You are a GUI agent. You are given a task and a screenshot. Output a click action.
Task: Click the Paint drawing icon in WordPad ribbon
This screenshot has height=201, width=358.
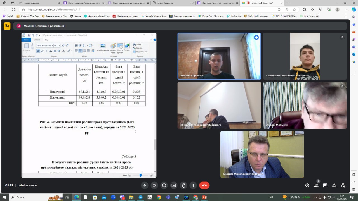coord(113,48)
